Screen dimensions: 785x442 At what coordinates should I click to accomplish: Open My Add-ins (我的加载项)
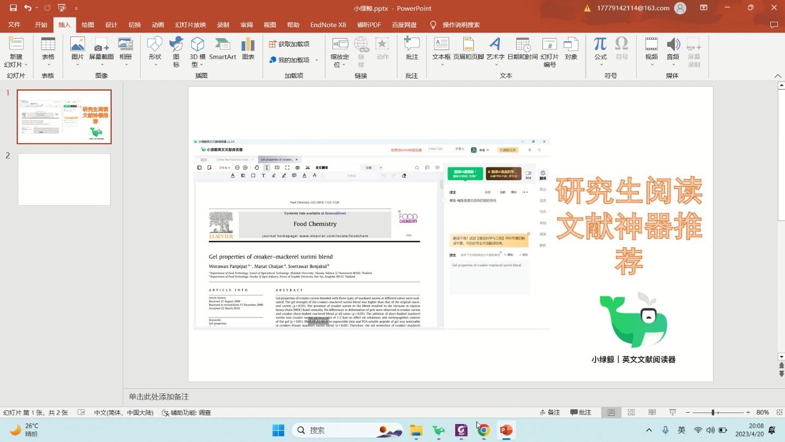tap(289, 60)
